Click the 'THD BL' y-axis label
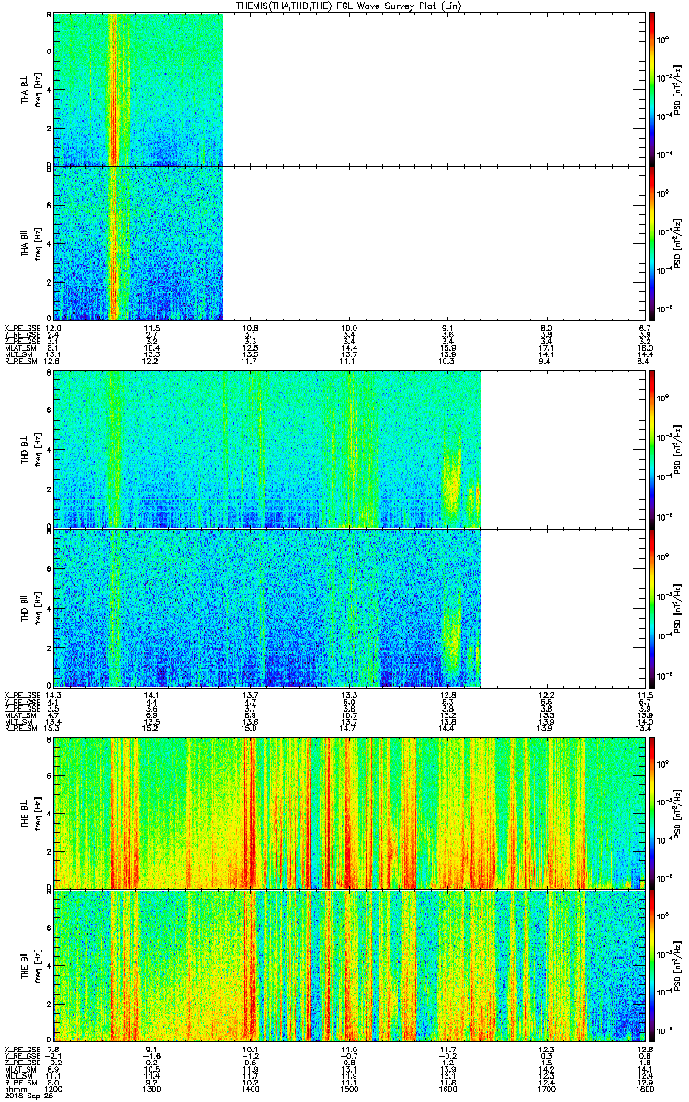 click(x=25, y=450)
